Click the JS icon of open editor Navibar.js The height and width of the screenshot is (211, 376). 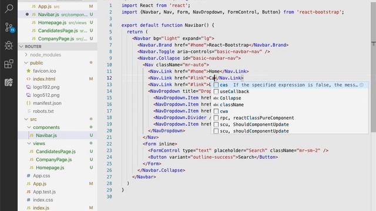click(34, 15)
